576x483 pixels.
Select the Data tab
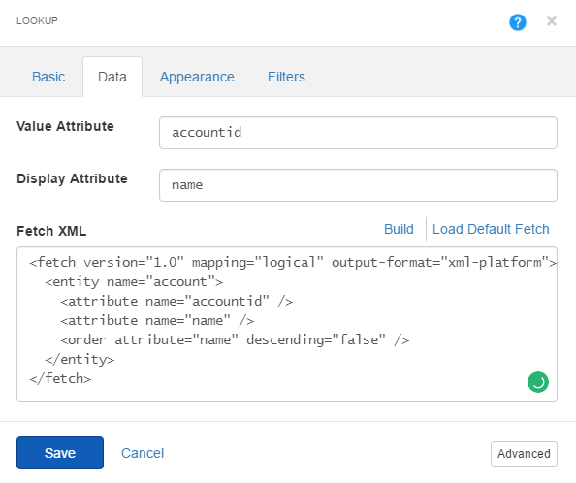[x=112, y=77]
